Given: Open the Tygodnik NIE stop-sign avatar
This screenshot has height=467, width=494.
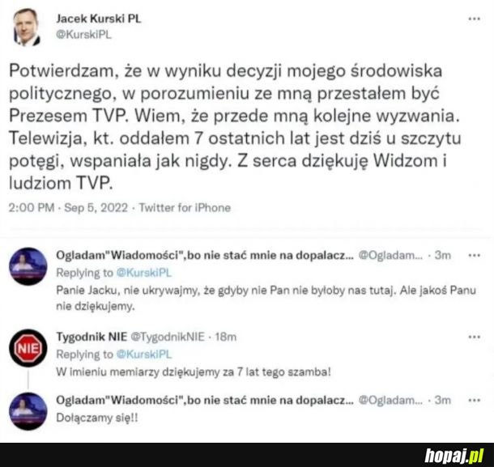Looking at the screenshot, I should click(x=28, y=348).
